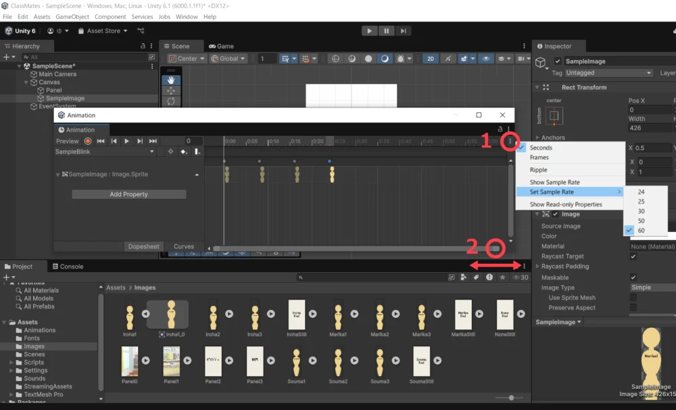
Task: Click the editor Pause button
Action: coord(386,31)
